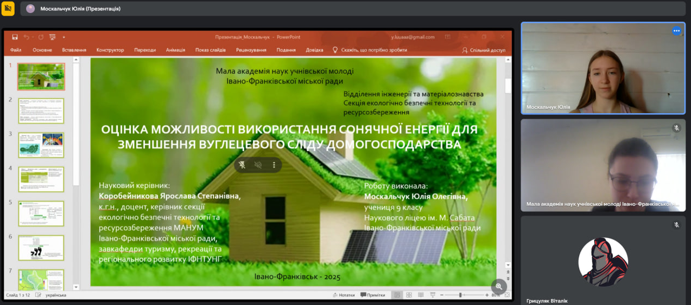Switch to Slide Sorter view icon
Screen dimensions: 691x305
click(409, 295)
